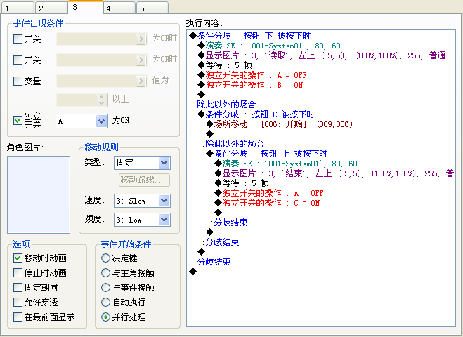The width and height of the screenshot is (463, 337).
Task: Check the 允许穿透 option
Action: click(x=18, y=302)
